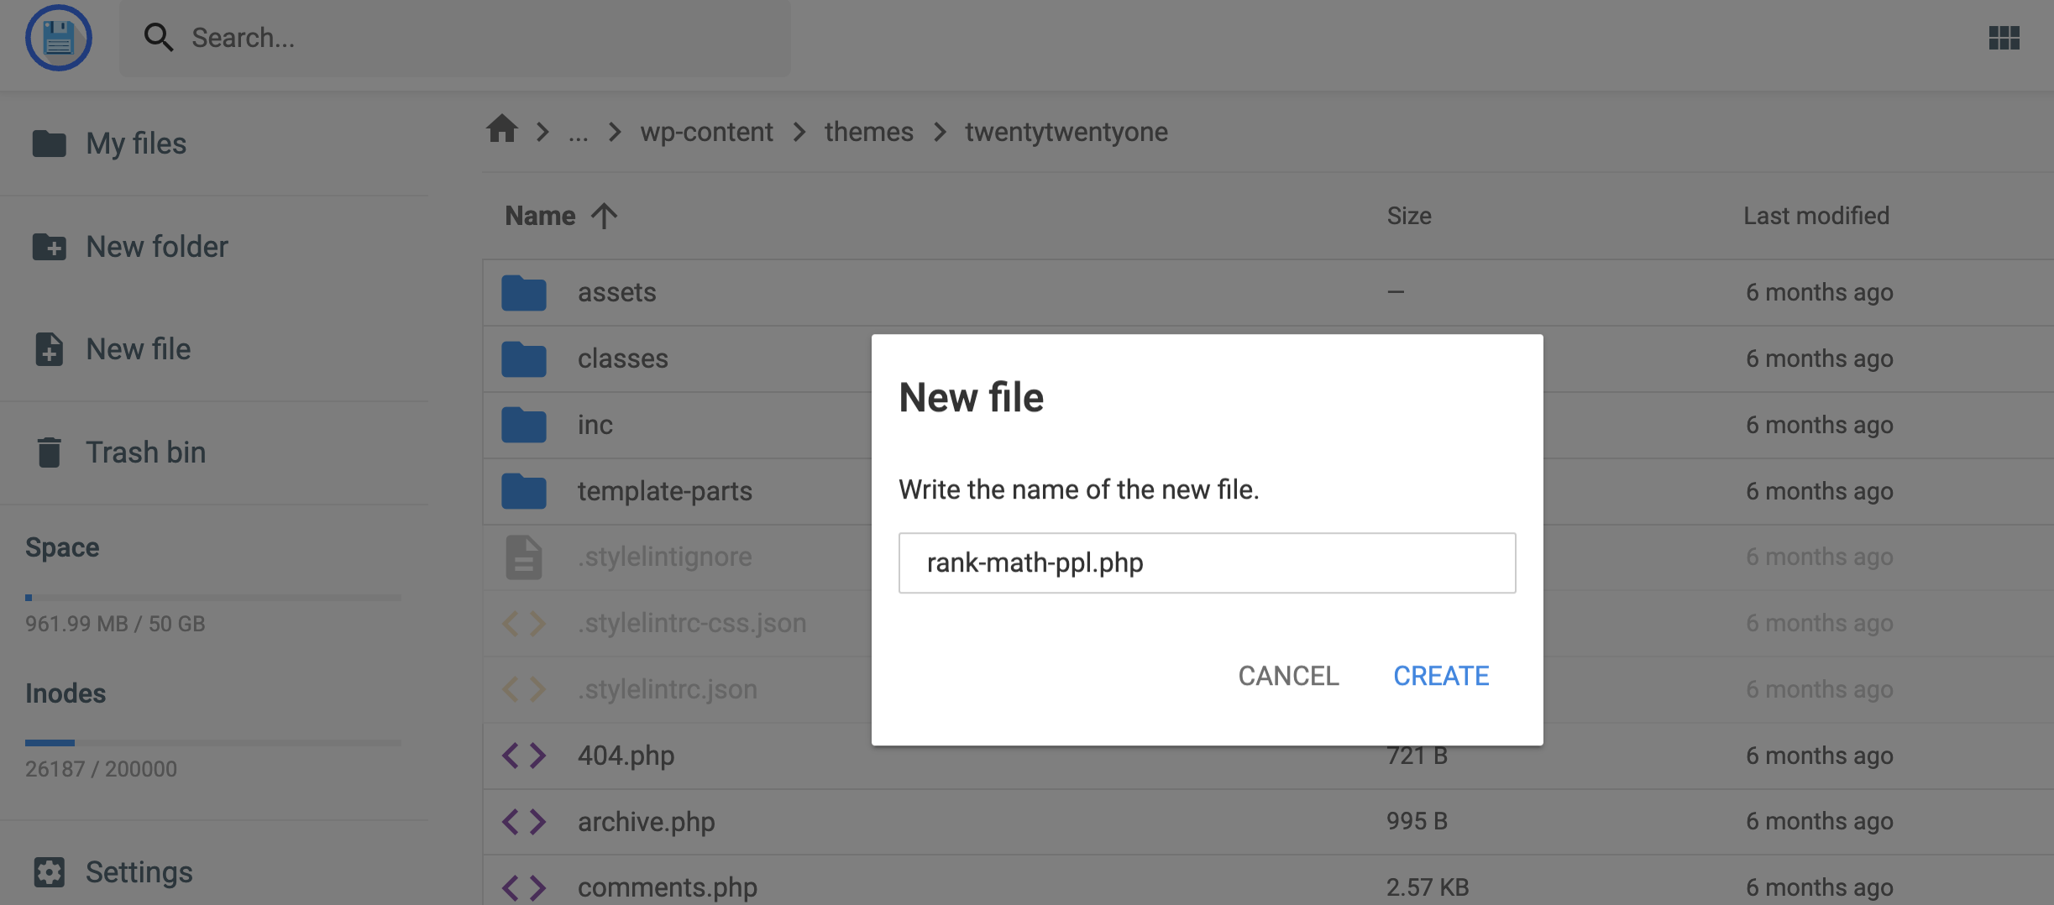The image size is (2054, 905).
Task: Select the .stylelintignore file name
Action: pos(664,557)
